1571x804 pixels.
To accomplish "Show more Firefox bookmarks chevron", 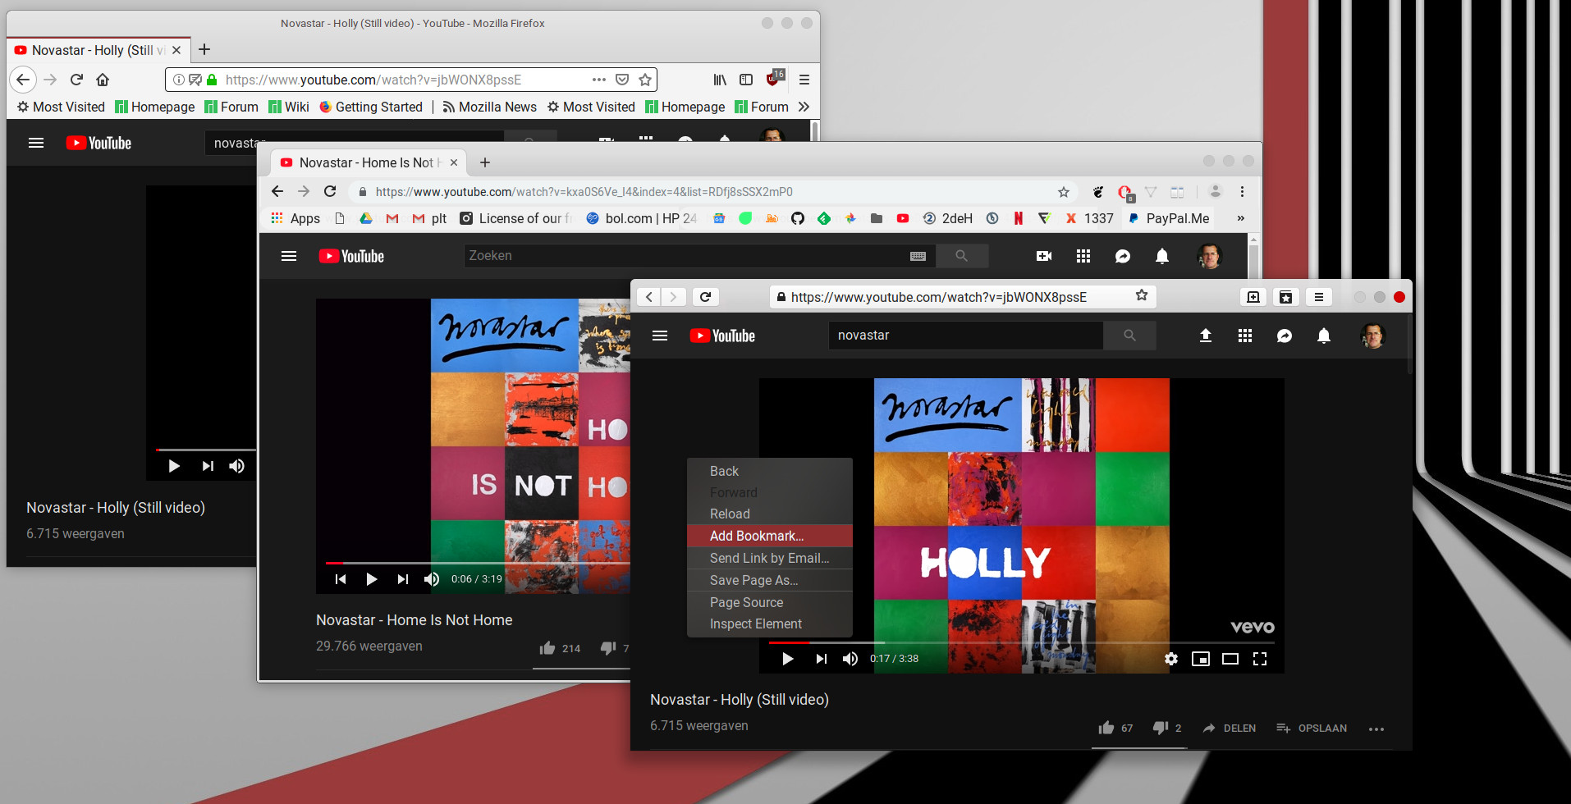I will [804, 107].
